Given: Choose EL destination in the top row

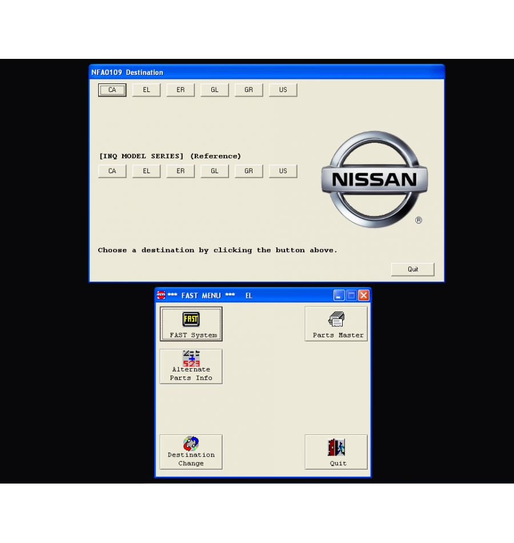Looking at the screenshot, I should pos(146,90).
